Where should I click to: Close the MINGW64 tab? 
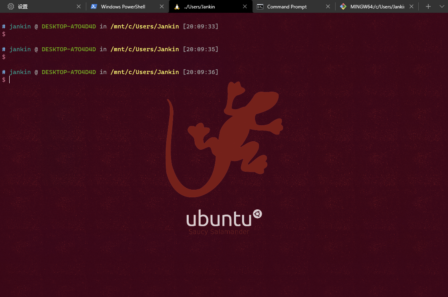411,6
